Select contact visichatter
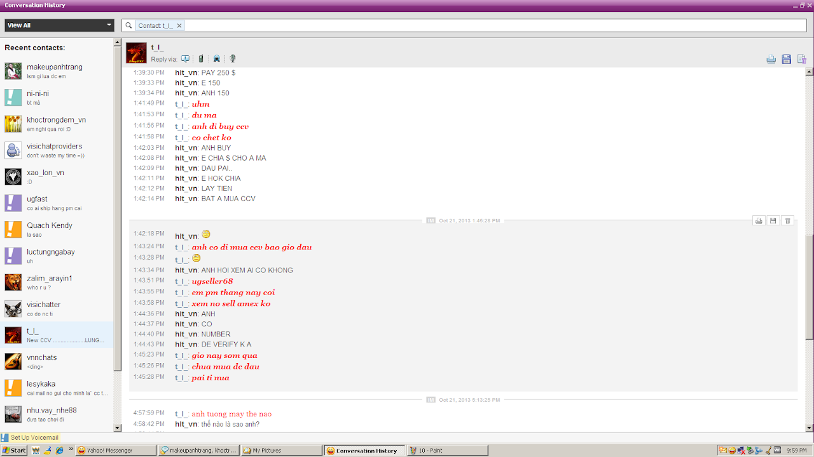 pyautogui.click(x=57, y=309)
